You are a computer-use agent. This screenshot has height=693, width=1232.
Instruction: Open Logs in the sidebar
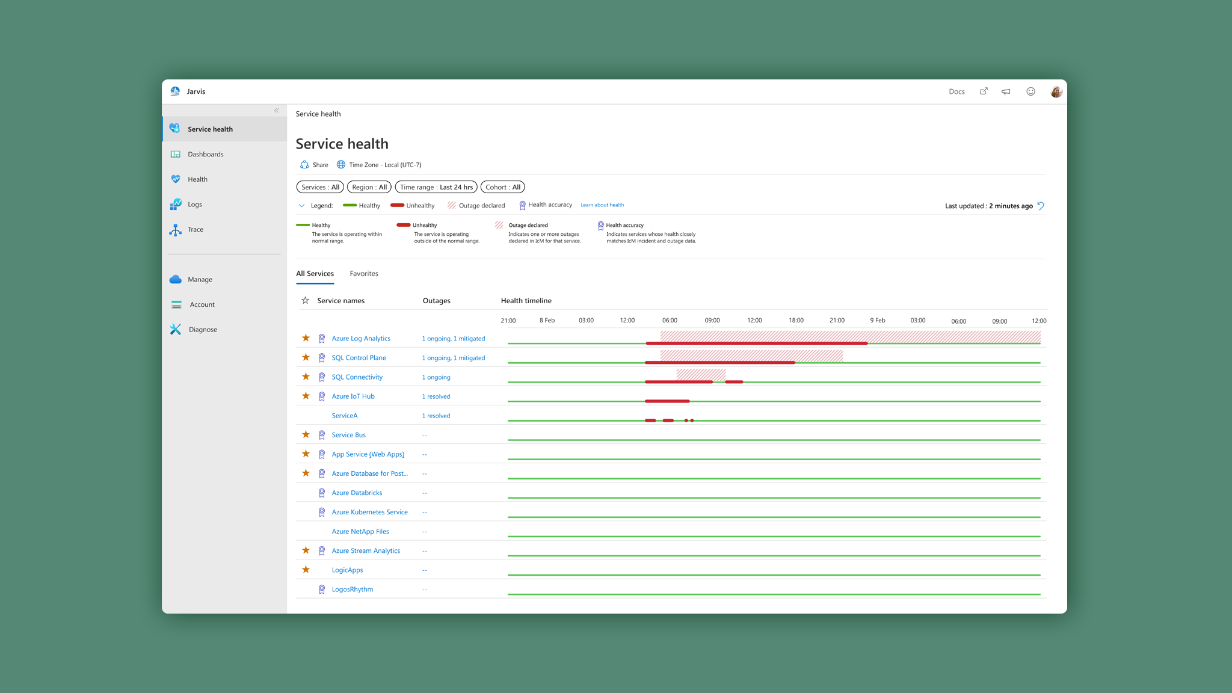click(194, 205)
